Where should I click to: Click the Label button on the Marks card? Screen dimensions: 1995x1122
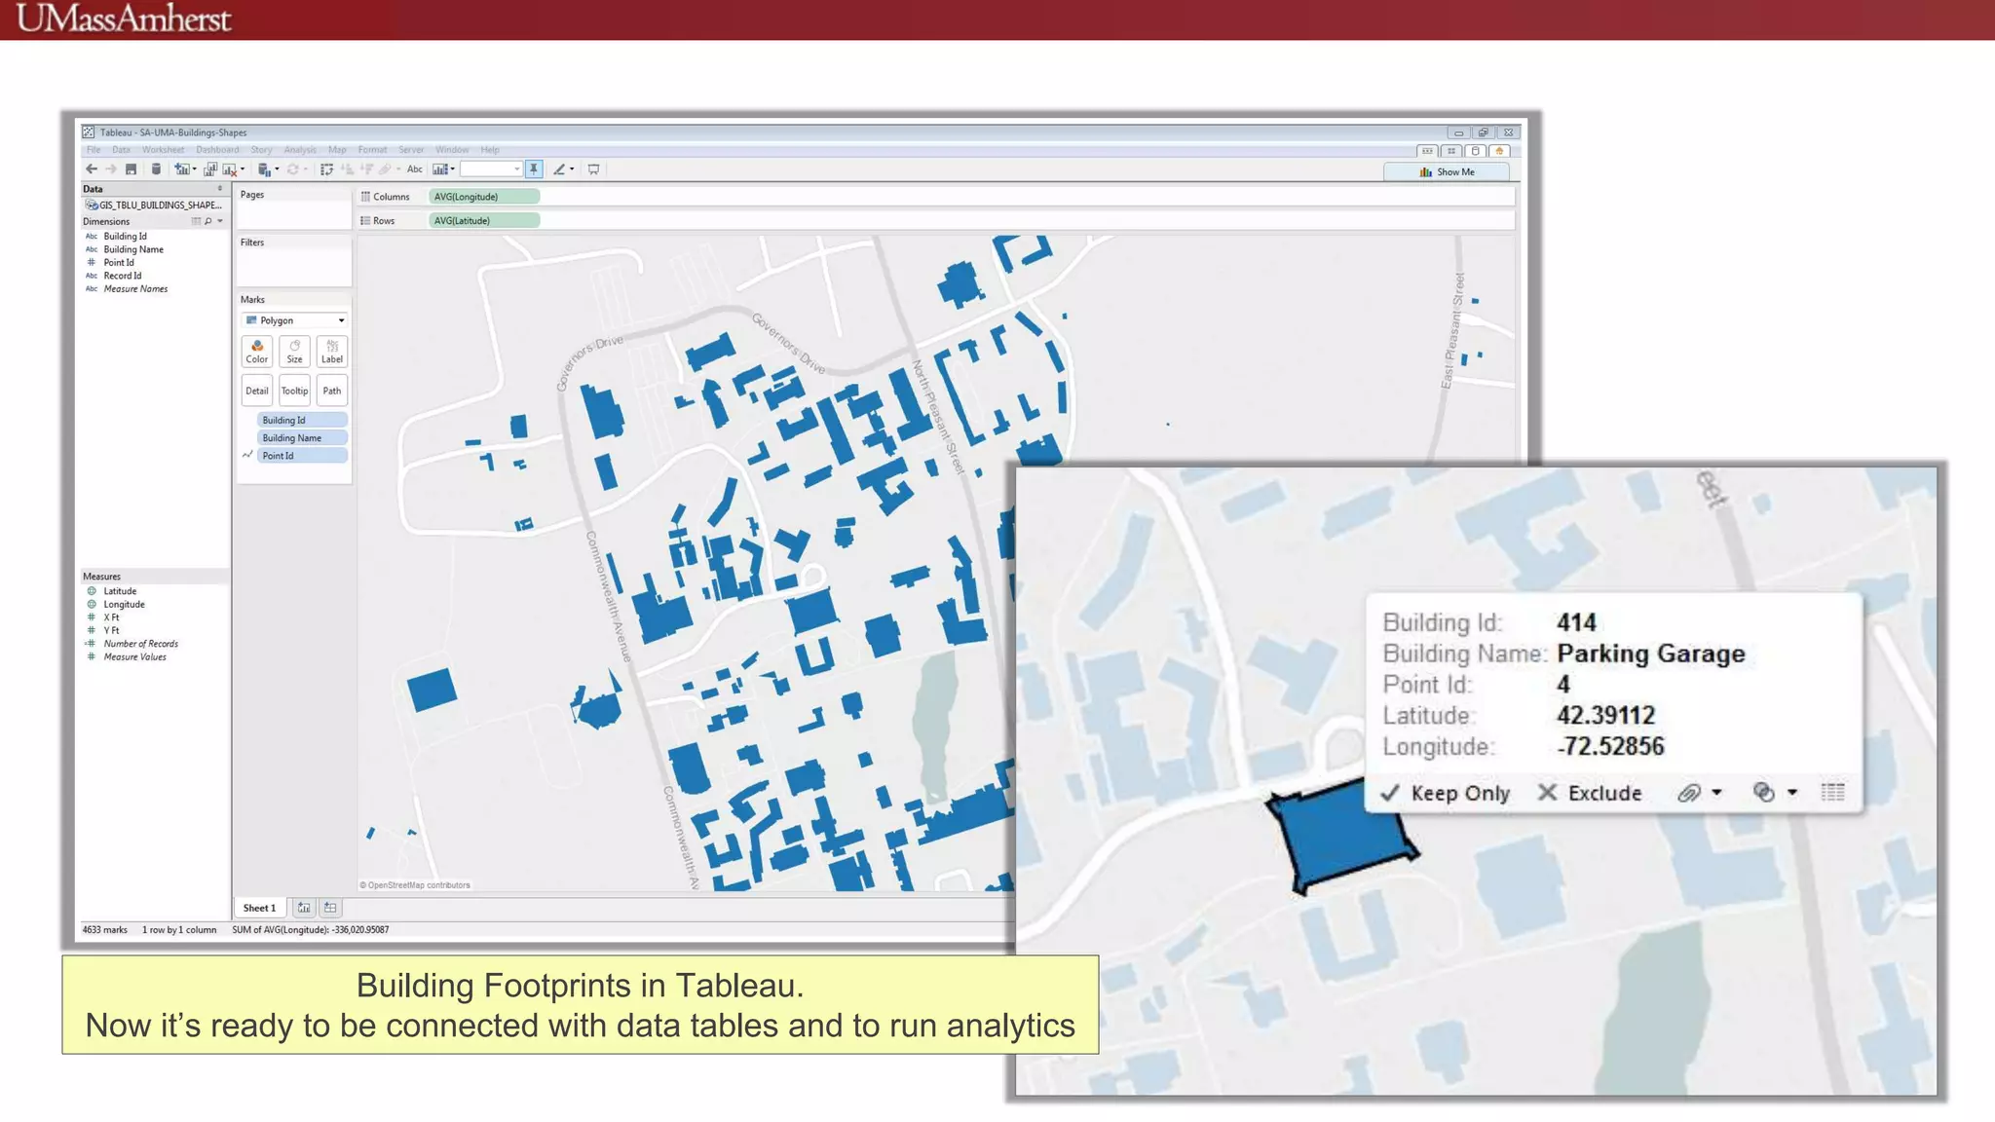coord(332,352)
